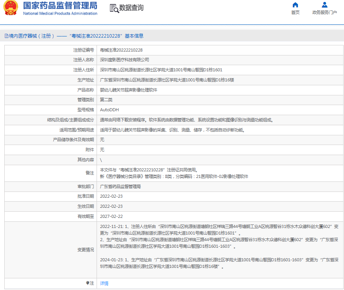
Task: Click the 附件 field label
Action: click(x=90, y=150)
